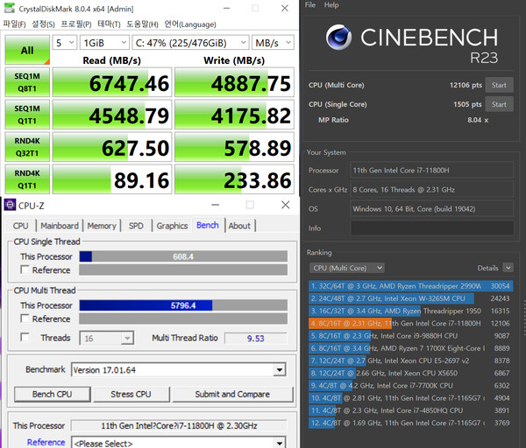Select the Intel Xeon W-3265M ranking row
Image resolution: width=526 pixels, height=448 pixels.
tap(410, 298)
